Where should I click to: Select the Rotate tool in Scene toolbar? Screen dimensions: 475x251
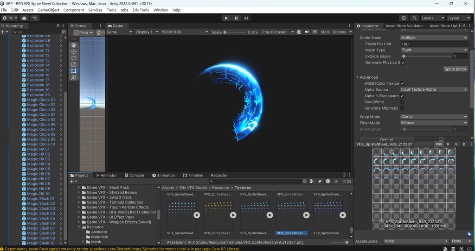point(74,58)
